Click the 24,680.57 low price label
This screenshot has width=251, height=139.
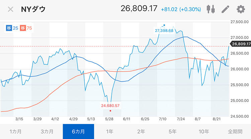tap(110, 106)
